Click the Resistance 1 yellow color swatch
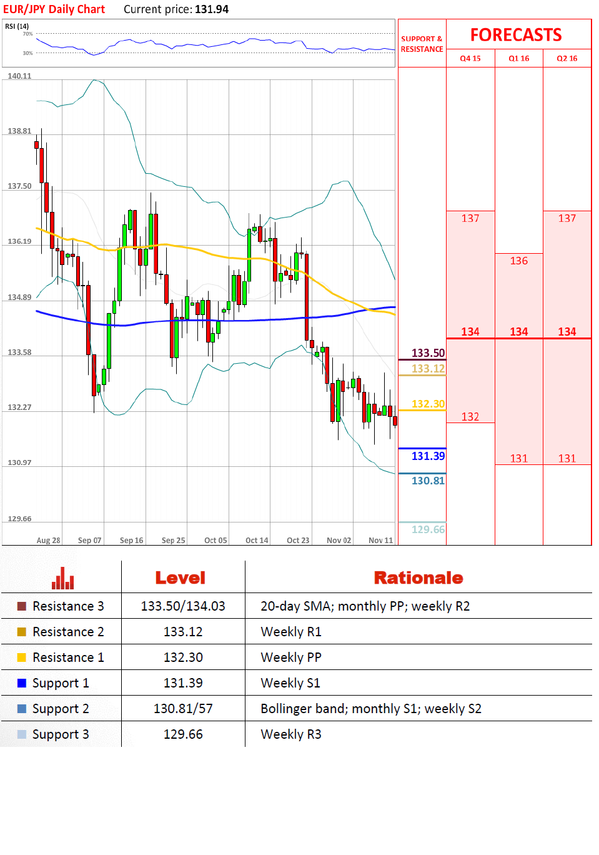Viewport: 599px width, 855px height. tap(22, 657)
